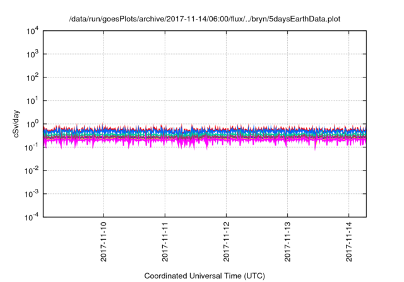Click the 10^4 y-axis tick label
This screenshot has height=282, width=404.
[32, 31]
